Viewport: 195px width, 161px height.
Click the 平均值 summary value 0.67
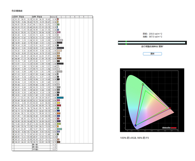point(54,149)
